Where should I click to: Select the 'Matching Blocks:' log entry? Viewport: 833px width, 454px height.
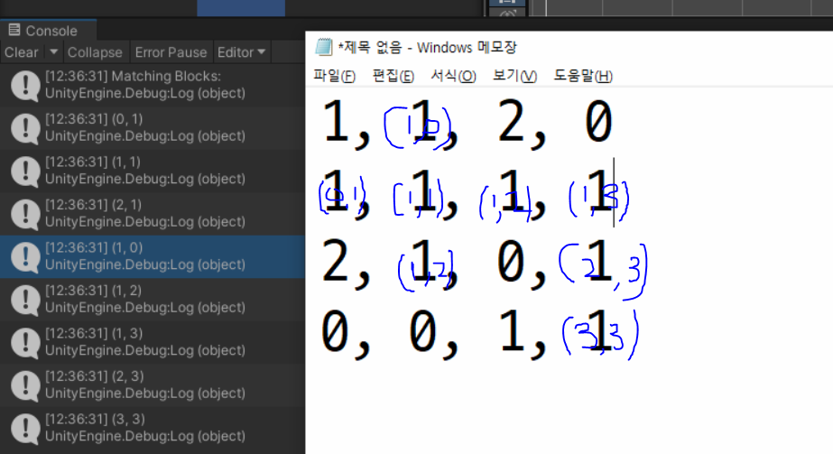[x=153, y=85]
